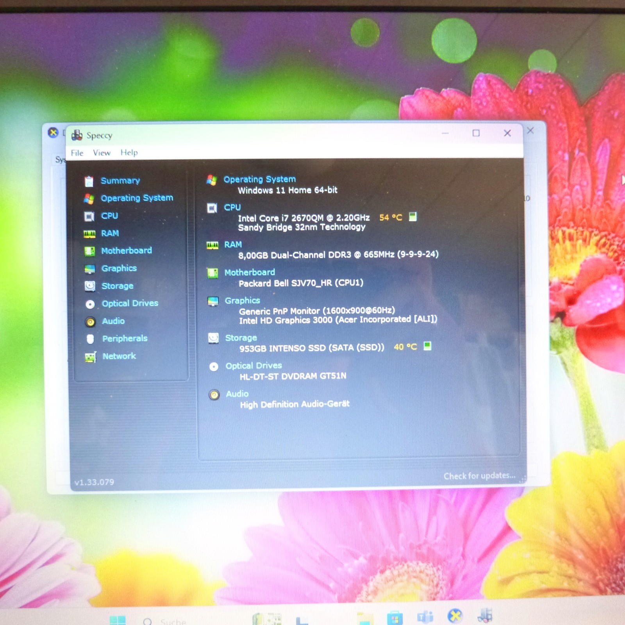Image resolution: width=625 pixels, height=625 pixels.
Task: Click the CPU icon in summary panel
Action: point(212,208)
